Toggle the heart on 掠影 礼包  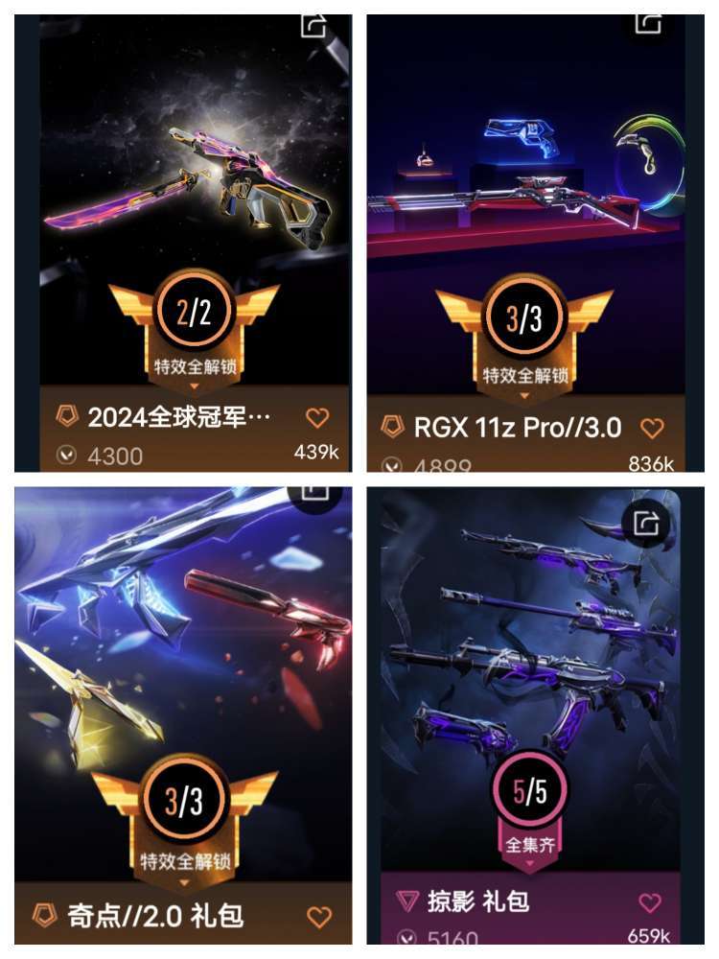(649, 902)
